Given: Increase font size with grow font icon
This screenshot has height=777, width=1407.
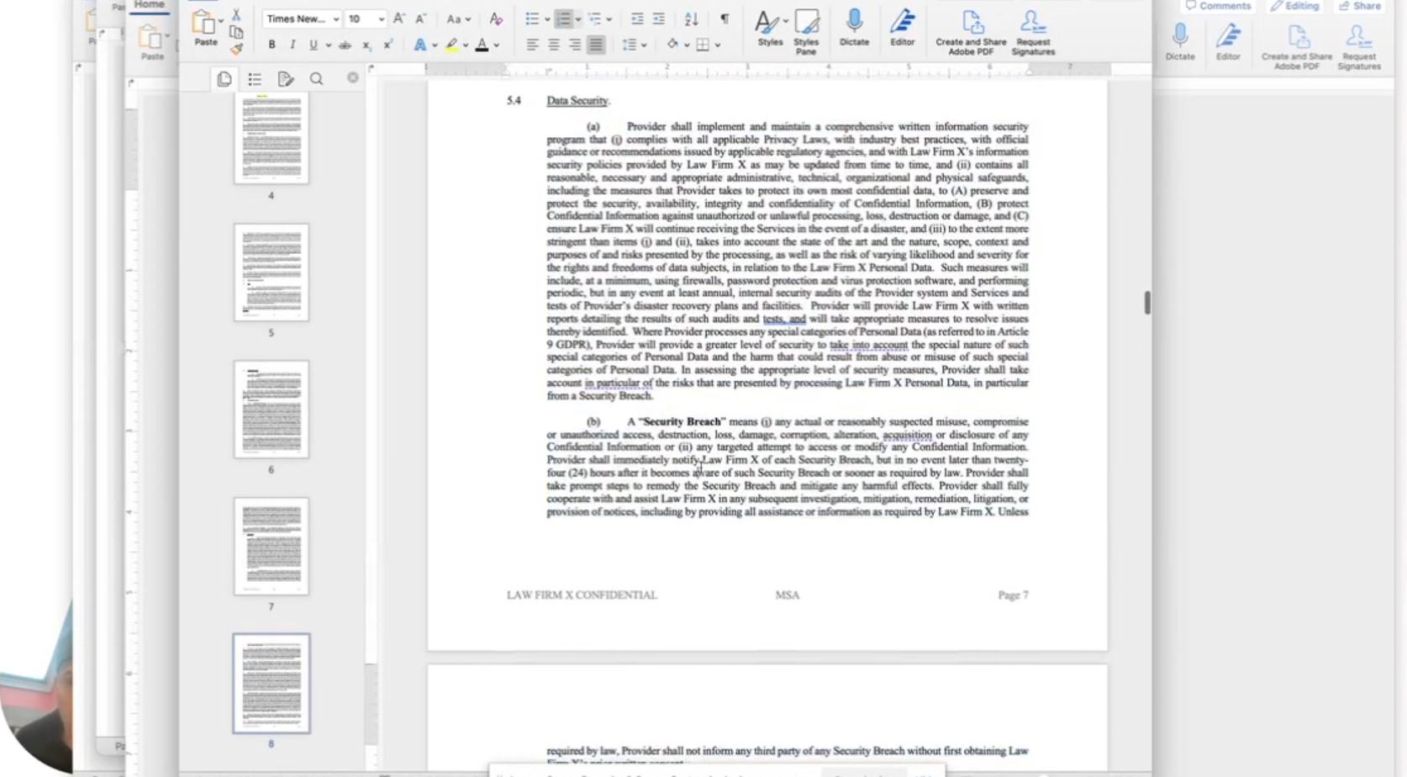Looking at the screenshot, I should [399, 18].
